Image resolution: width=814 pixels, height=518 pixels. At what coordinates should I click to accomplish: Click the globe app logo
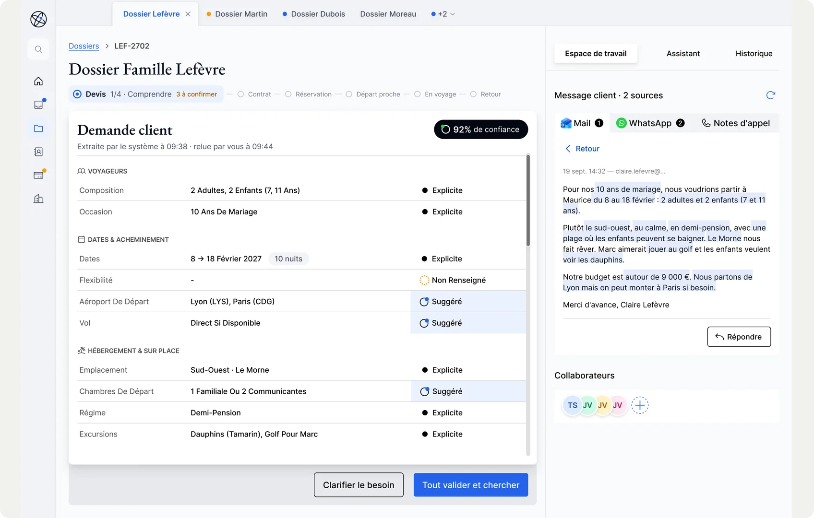point(38,19)
